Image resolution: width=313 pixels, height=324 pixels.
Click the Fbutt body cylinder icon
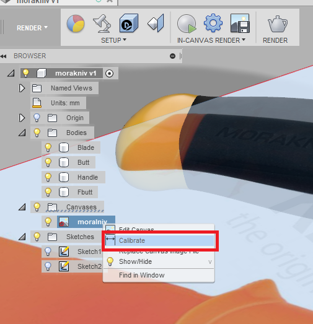point(64,192)
